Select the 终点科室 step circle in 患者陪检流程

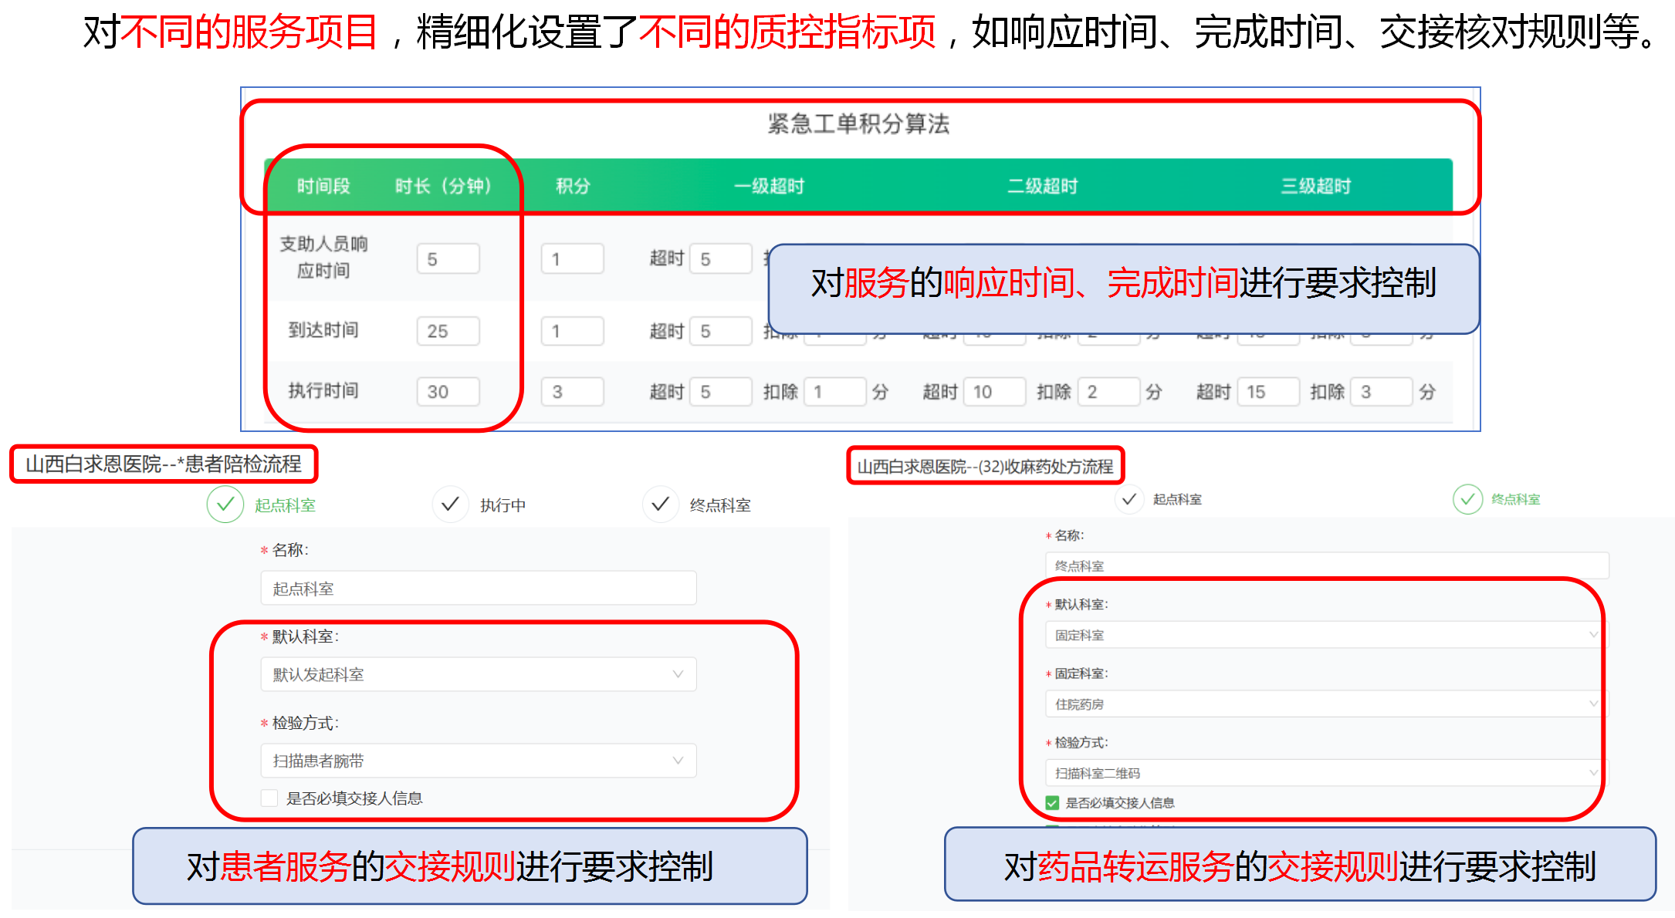pos(660,505)
